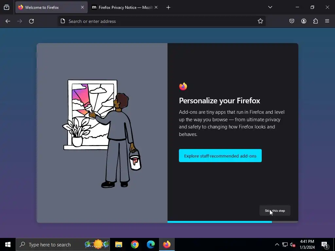The image size is (335, 251).
Task: Bookmark this page with star icon
Action: point(260,21)
